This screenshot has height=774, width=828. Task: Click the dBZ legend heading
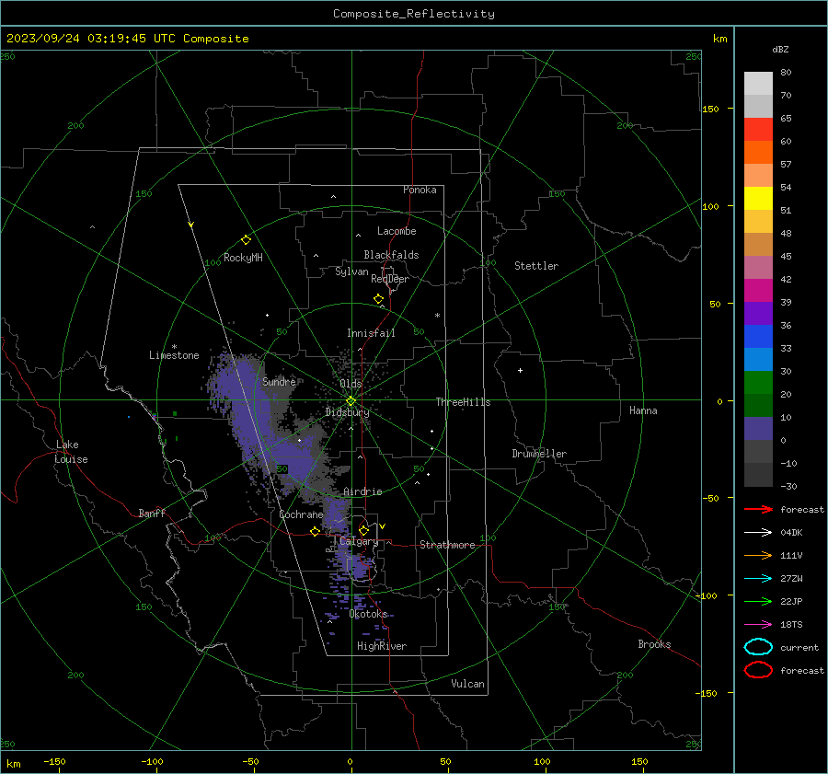pyautogui.click(x=780, y=50)
